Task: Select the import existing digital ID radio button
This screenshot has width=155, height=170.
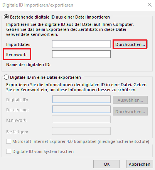Action: coord(6,17)
